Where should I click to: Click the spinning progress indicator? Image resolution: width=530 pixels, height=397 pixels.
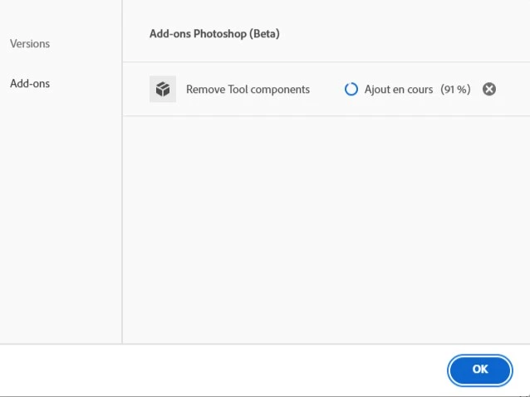tap(351, 89)
